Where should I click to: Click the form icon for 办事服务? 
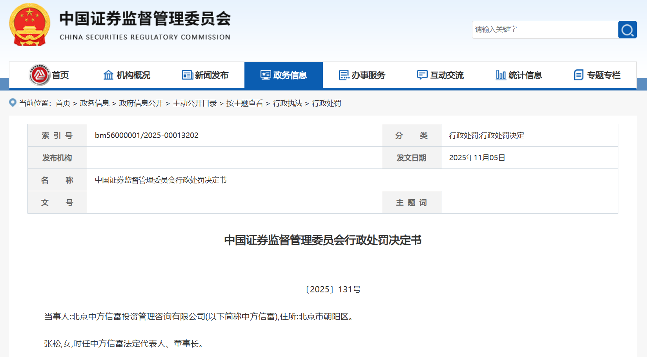pyautogui.click(x=344, y=75)
